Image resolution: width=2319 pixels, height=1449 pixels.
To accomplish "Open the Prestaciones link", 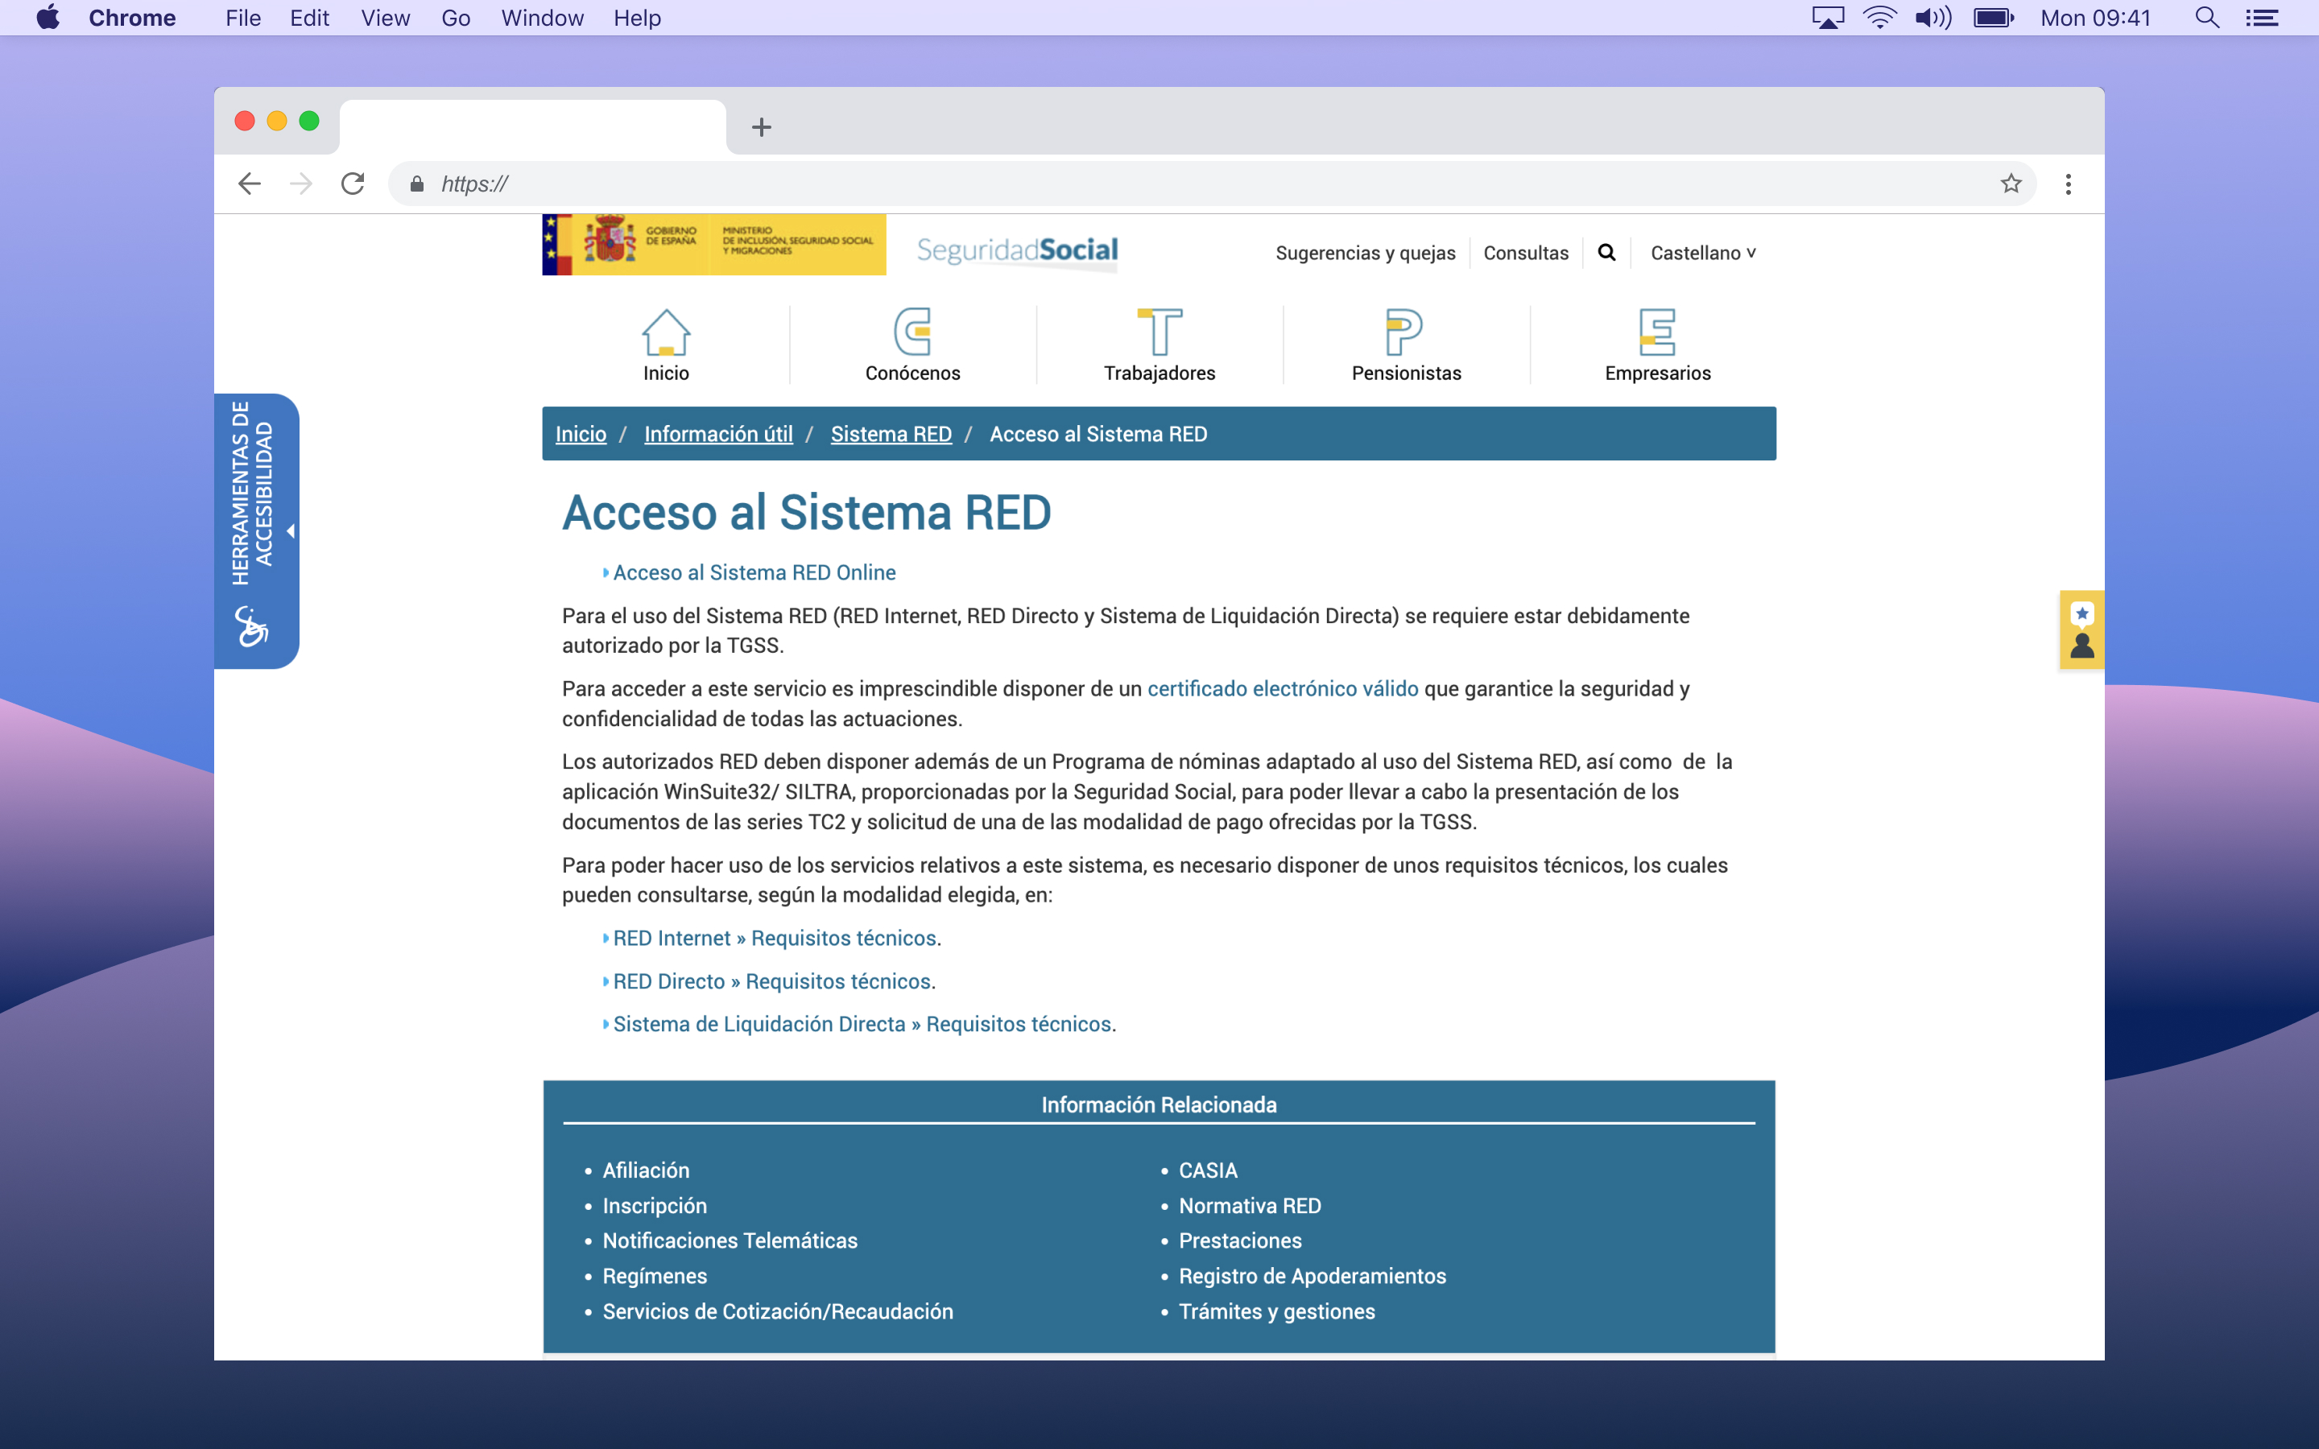I will point(1240,1241).
